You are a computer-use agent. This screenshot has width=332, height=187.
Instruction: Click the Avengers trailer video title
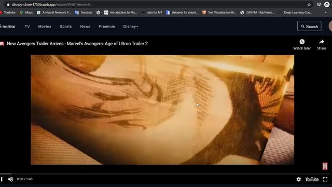77,44
